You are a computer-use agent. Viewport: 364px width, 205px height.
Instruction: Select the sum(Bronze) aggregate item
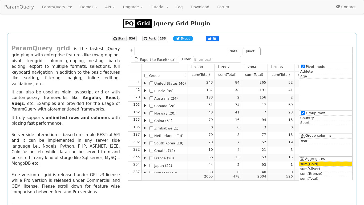point(326,174)
